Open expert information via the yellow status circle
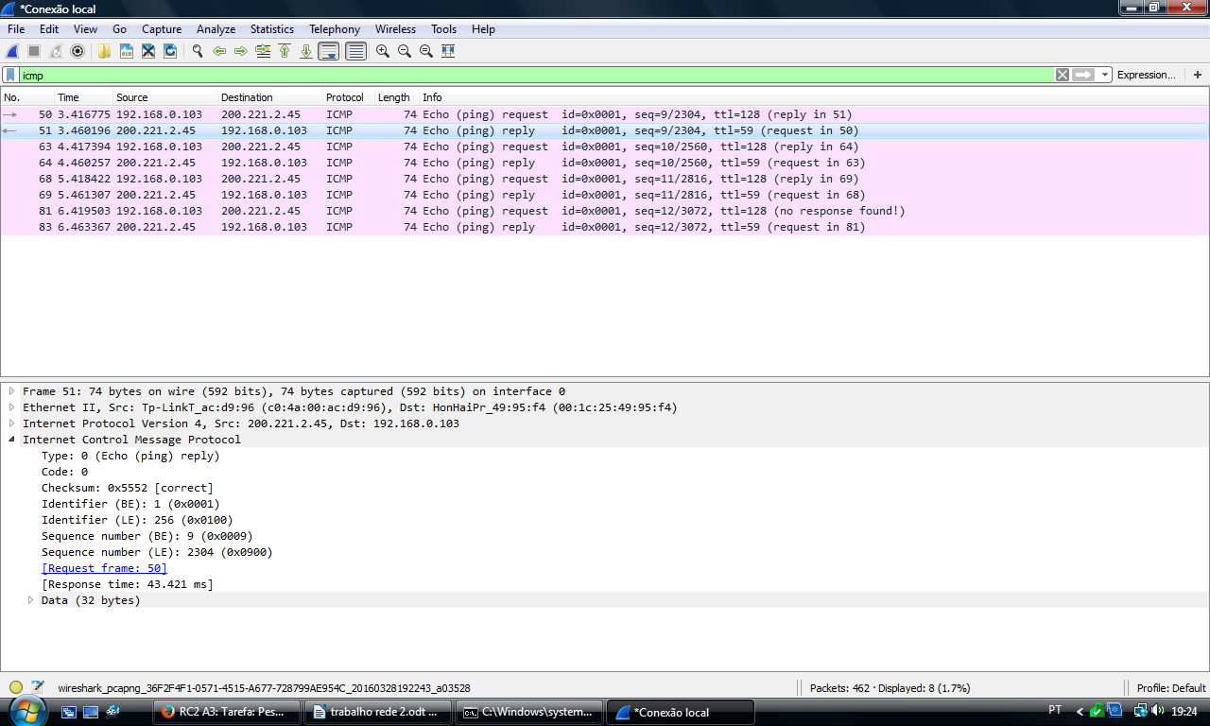This screenshot has height=726, width=1210. (16, 687)
